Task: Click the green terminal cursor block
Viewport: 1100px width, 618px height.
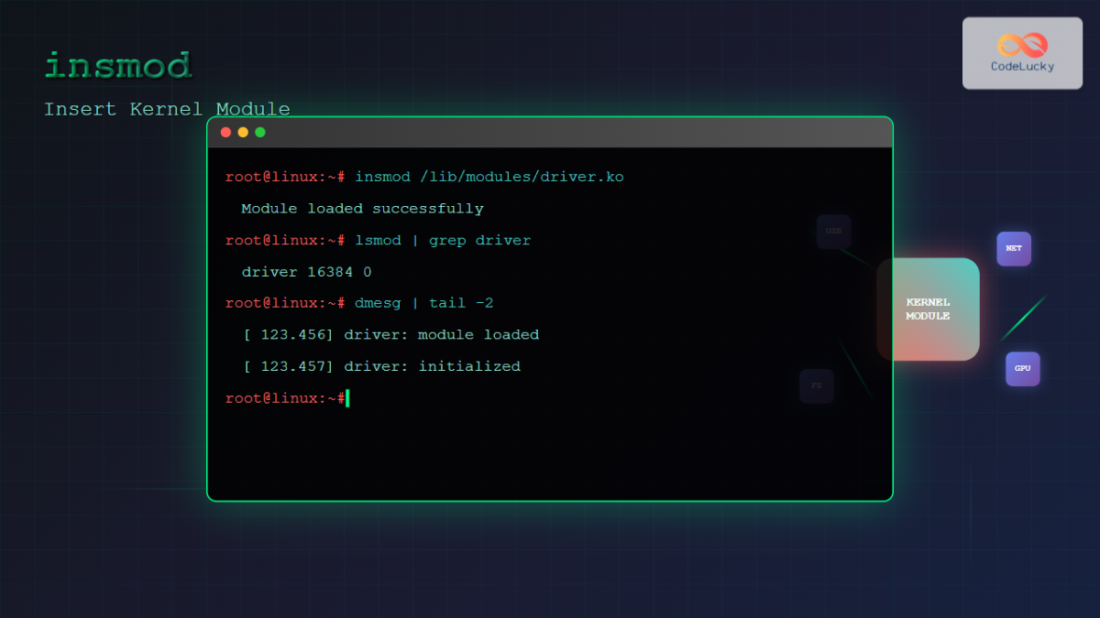Action: point(347,398)
